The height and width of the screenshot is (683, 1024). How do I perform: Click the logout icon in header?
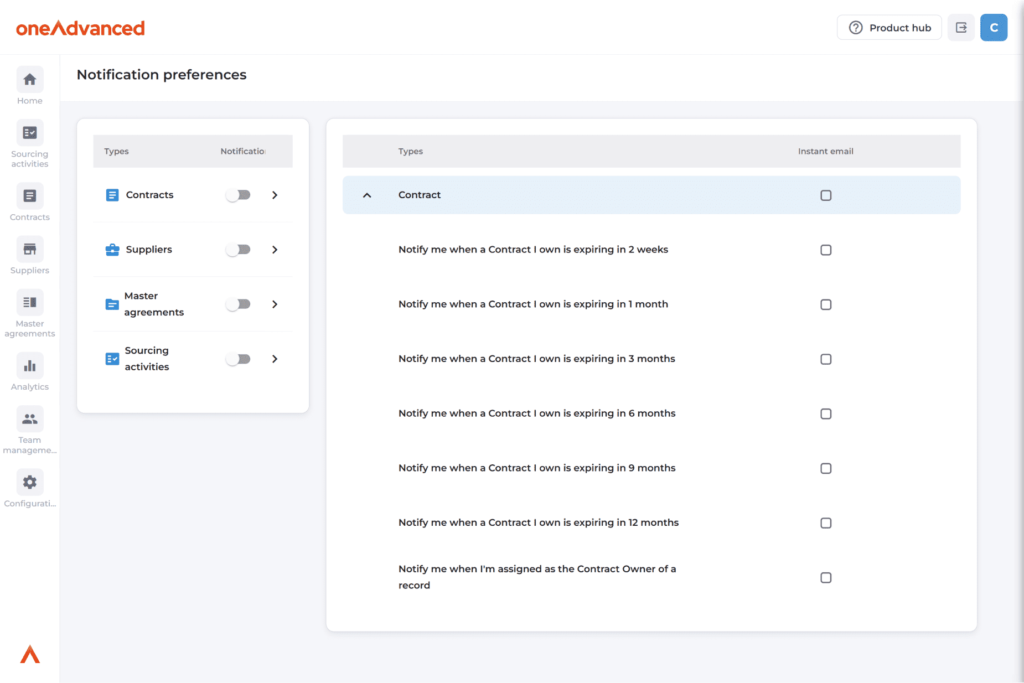pyautogui.click(x=961, y=28)
